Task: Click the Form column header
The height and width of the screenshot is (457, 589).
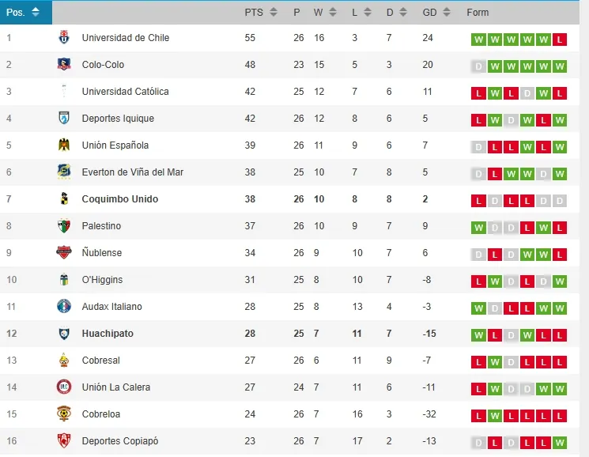Action: pos(478,13)
